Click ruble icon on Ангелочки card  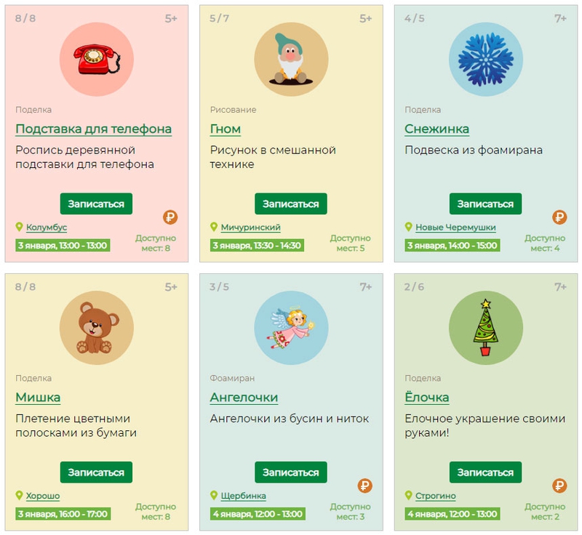pos(365,486)
